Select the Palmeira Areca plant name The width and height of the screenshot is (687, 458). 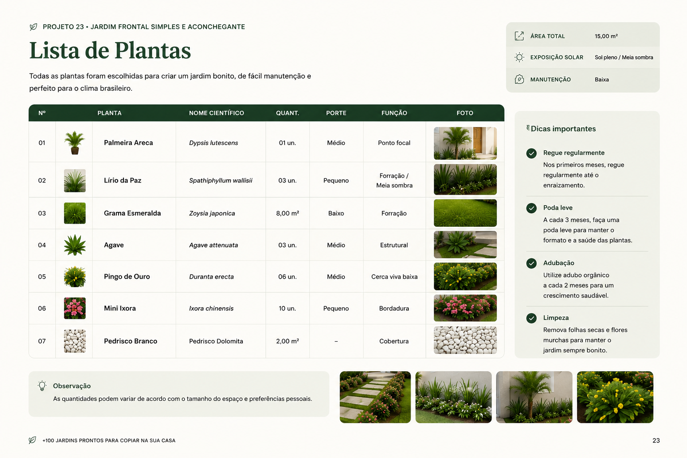click(128, 143)
